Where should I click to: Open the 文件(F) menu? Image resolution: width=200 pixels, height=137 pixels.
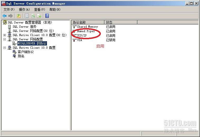pyautogui.click(x=9, y=9)
